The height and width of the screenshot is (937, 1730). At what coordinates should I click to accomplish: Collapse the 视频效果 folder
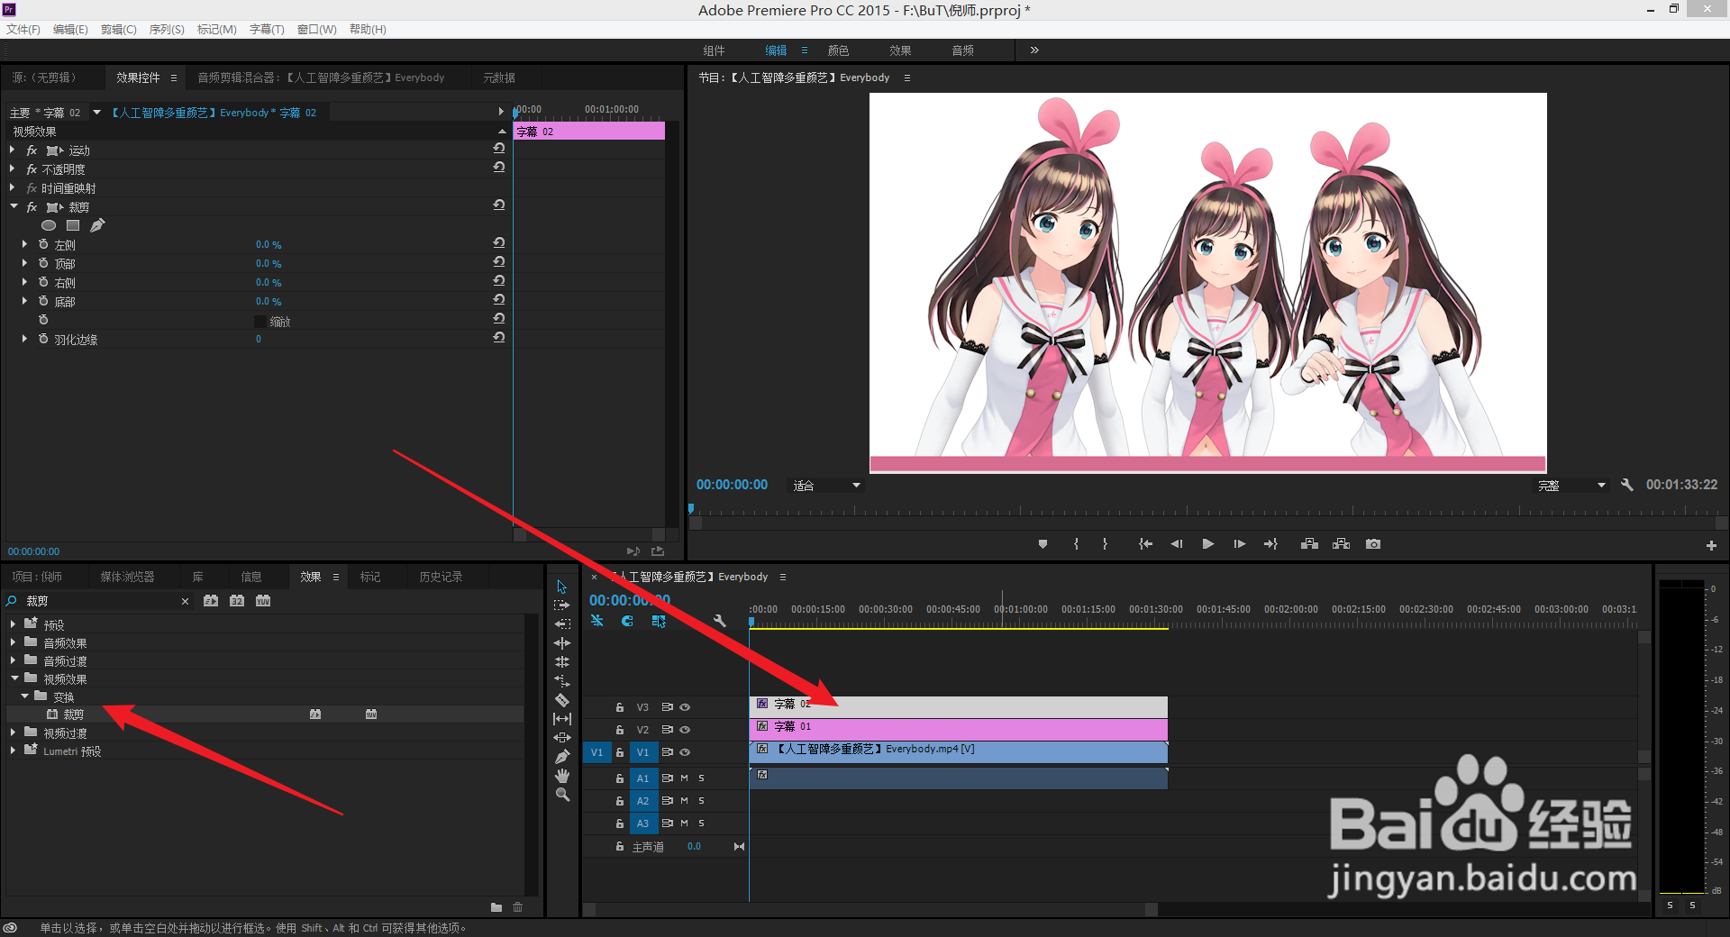click(14, 678)
